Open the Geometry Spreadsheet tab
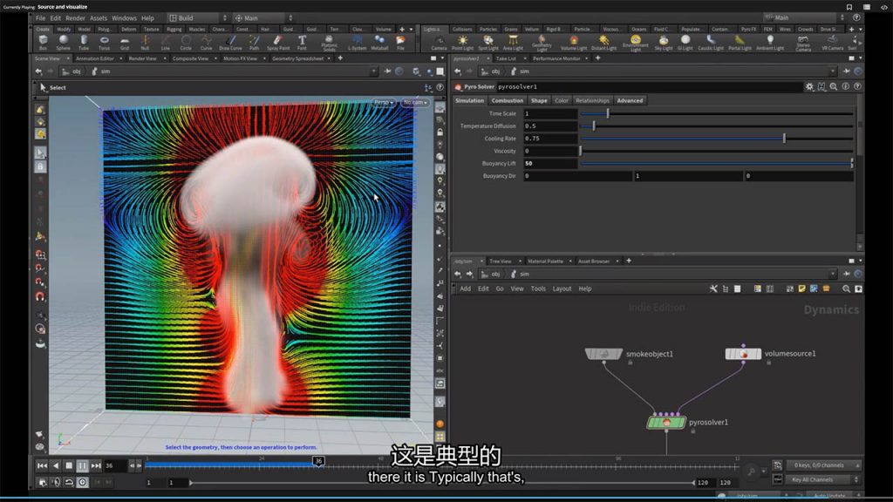The image size is (893, 502). tap(298, 58)
